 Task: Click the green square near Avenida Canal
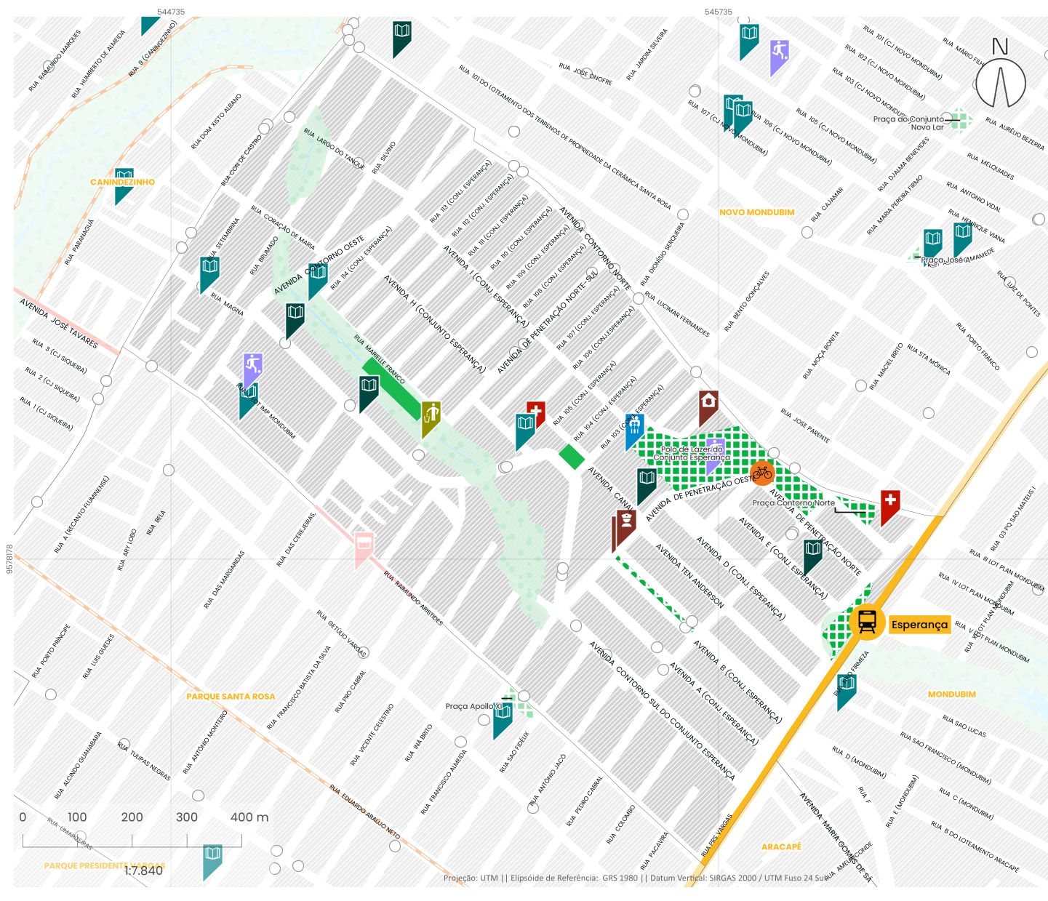point(572,457)
